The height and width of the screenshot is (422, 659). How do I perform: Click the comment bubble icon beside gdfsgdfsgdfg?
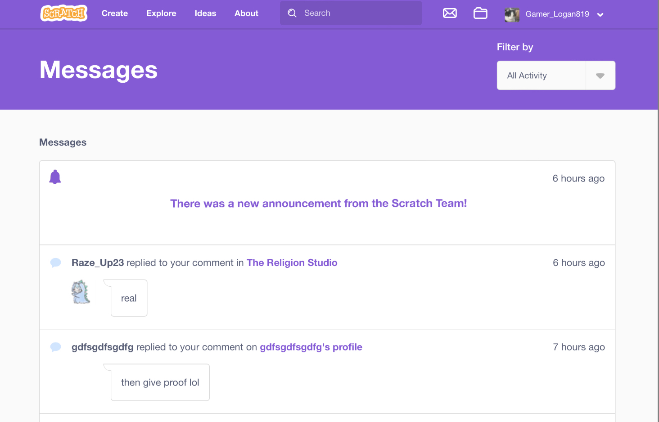pyautogui.click(x=55, y=347)
